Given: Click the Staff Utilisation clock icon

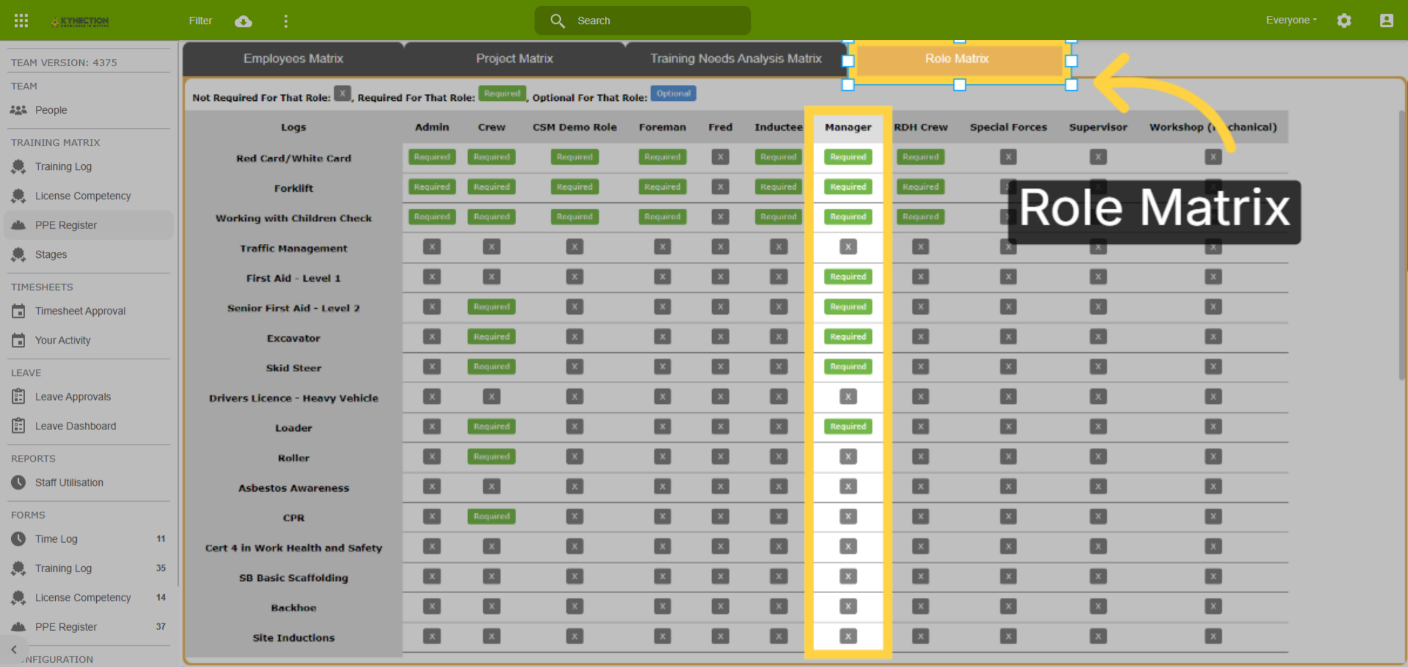Looking at the screenshot, I should coord(18,482).
